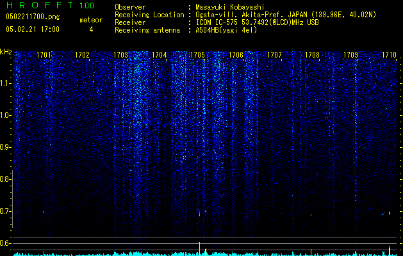Click the 1710 time marker

[389, 54]
